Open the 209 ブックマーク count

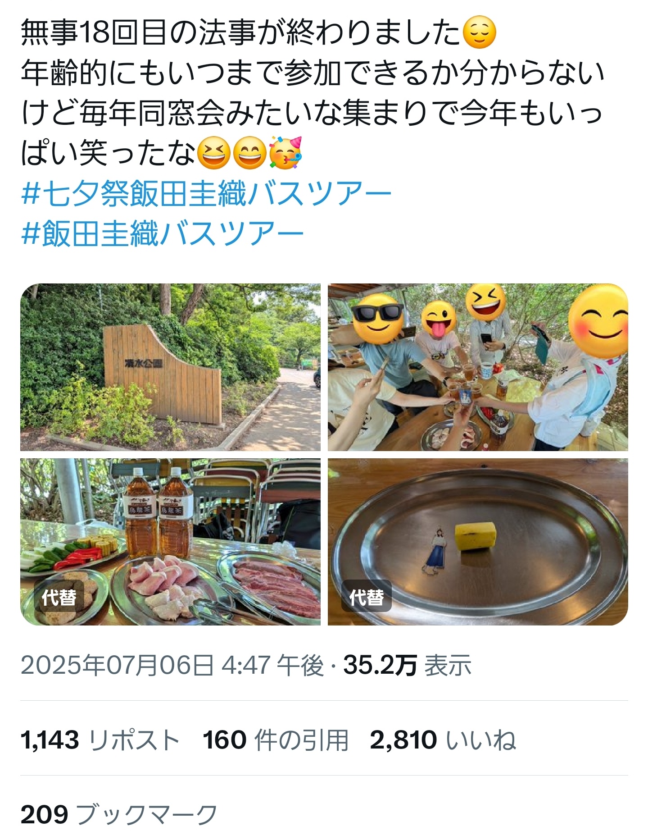tap(119, 815)
